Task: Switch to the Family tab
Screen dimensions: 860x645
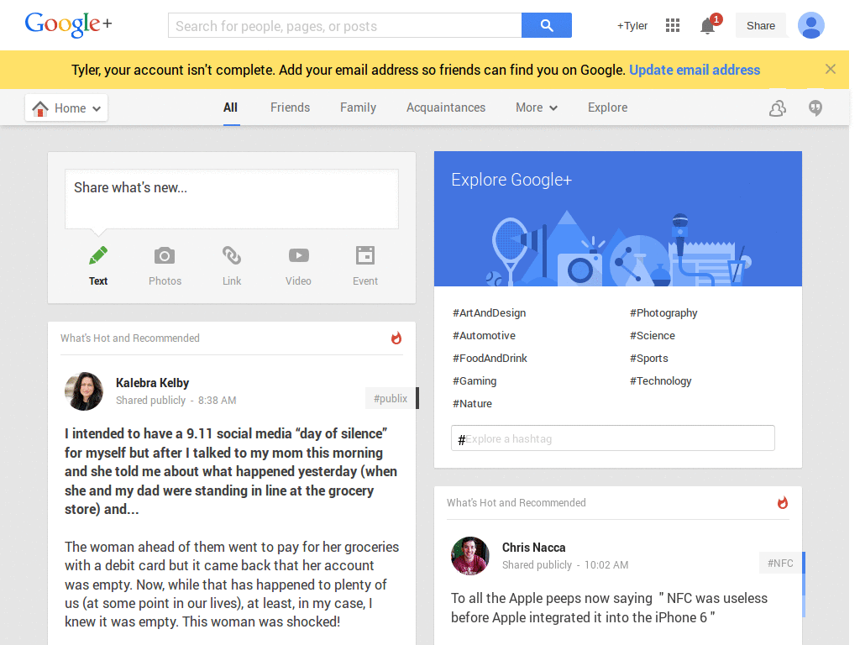Action: (x=358, y=107)
